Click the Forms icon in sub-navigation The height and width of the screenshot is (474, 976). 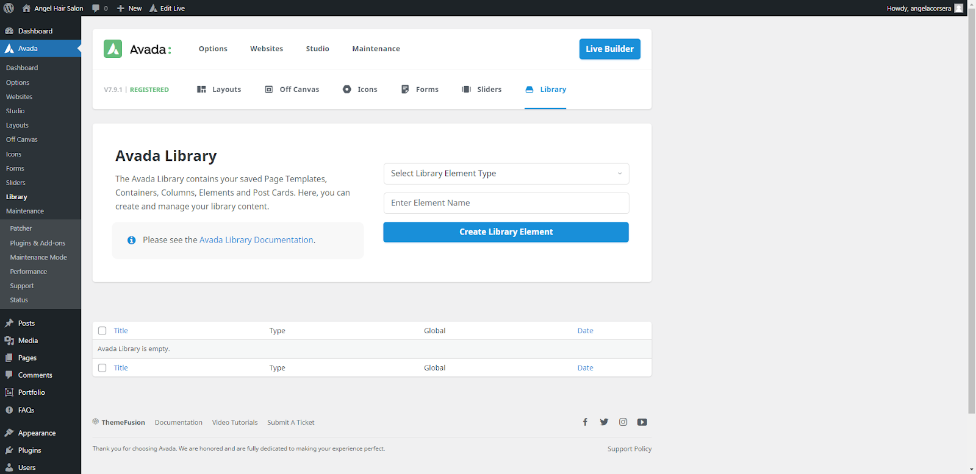coord(405,90)
